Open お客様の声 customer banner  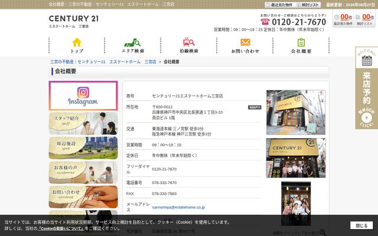83,172
